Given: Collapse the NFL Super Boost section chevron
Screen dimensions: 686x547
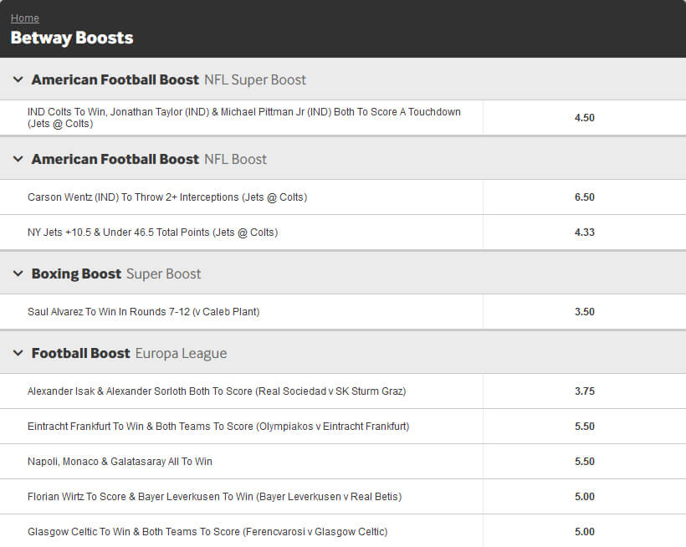Looking at the screenshot, I should pos(18,79).
